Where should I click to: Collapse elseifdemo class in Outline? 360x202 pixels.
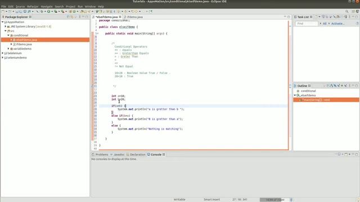[295, 95]
